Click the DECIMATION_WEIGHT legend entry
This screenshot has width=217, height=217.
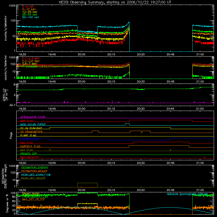(34, 171)
